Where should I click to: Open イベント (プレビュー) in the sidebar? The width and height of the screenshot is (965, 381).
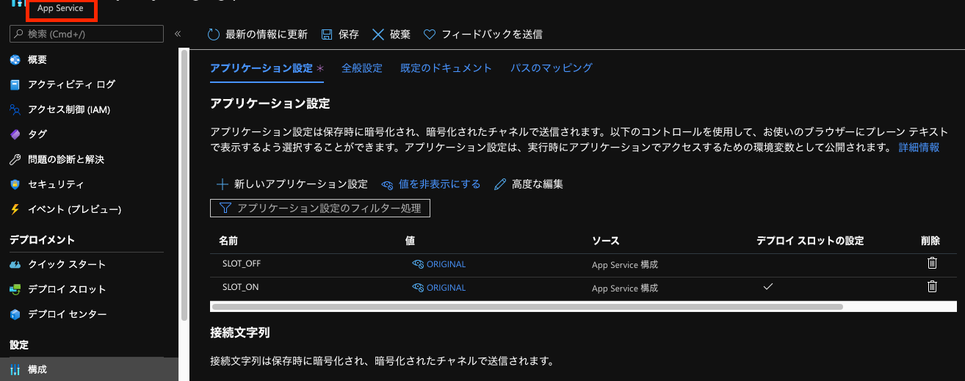pos(75,209)
